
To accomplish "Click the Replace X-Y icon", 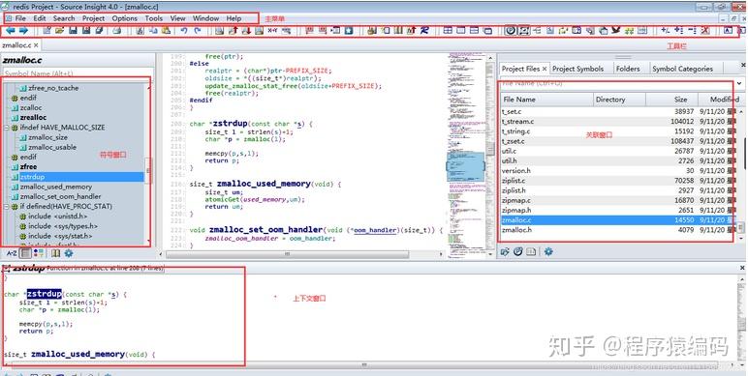I will [x=272, y=31].
